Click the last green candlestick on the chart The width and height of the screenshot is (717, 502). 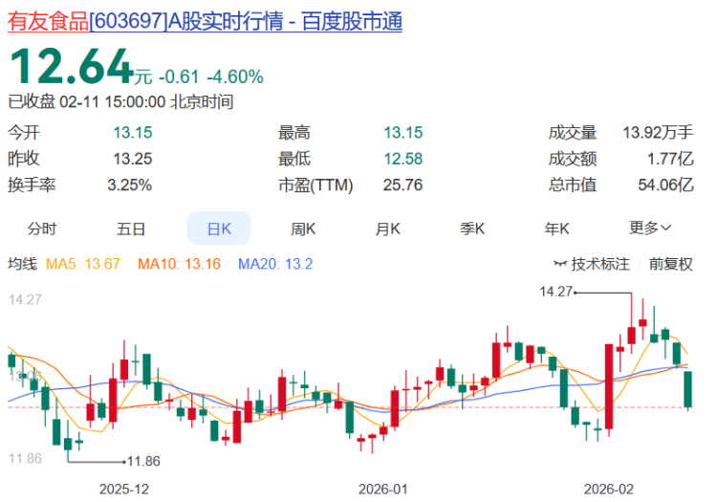coord(687,389)
